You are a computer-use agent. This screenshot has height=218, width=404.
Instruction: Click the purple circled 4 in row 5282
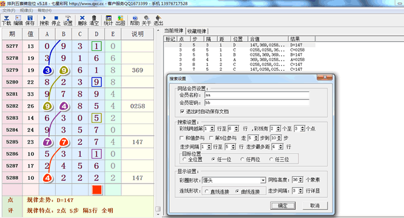(64, 106)
